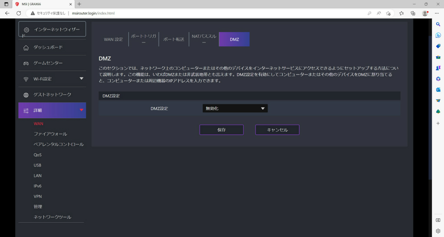This screenshot has width=444, height=237.
Task: Add this page to favorites
Action: pyautogui.click(x=388, y=13)
